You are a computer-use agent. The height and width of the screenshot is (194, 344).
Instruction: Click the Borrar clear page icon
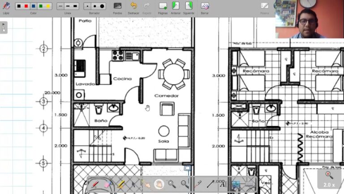pos(205,6)
